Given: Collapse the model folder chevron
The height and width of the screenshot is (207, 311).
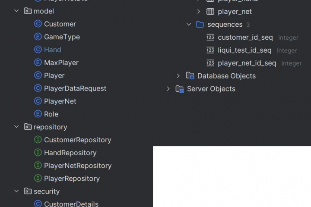Looking at the screenshot, I should coord(17,11).
